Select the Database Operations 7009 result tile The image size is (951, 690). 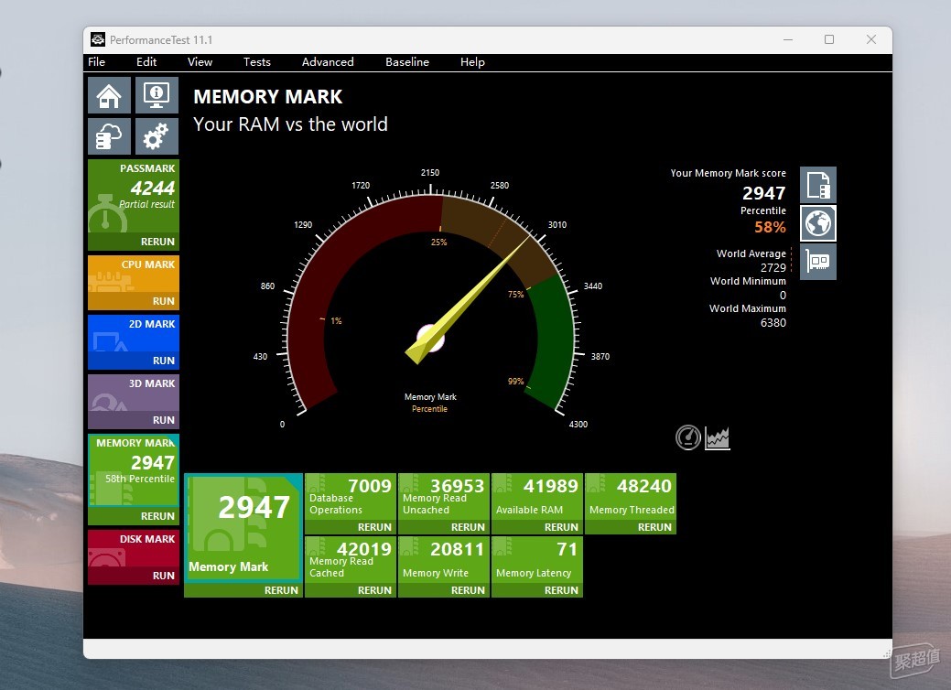point(351,497)
